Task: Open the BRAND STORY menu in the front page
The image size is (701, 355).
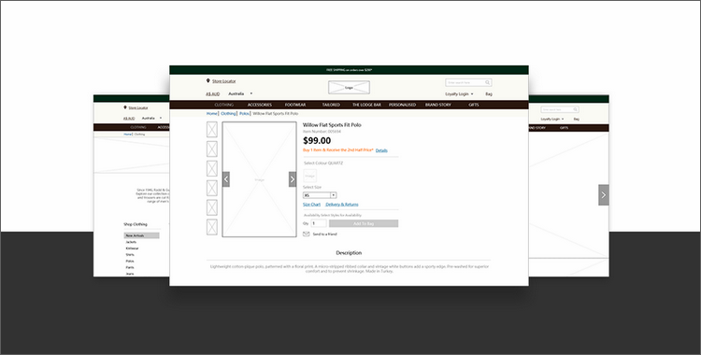Action: pyautogui.click(x=438, y=105)
